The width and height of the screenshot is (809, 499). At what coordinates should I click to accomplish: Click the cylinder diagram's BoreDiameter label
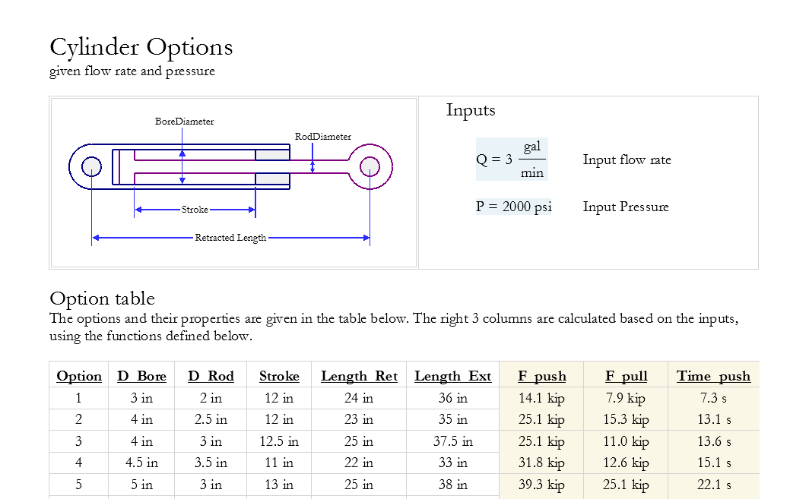pos(184,122)
